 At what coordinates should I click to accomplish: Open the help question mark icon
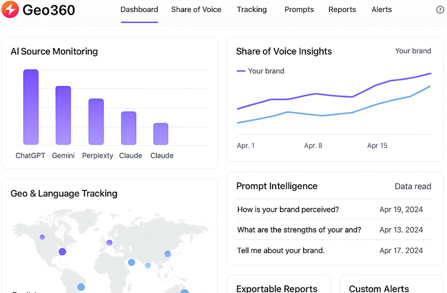coord(440,10)
